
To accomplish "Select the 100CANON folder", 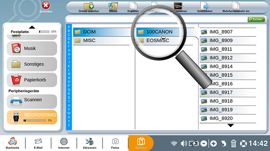I will pyautogui.click(x=165, y=32).
